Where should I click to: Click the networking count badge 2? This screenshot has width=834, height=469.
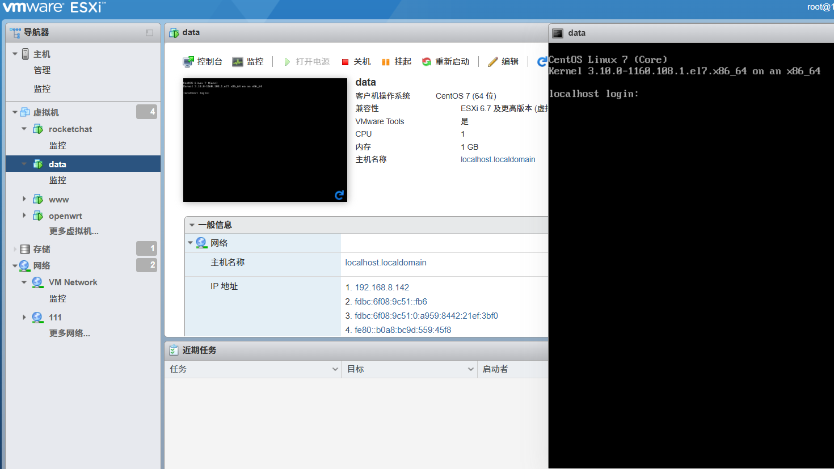coord(146,265)
